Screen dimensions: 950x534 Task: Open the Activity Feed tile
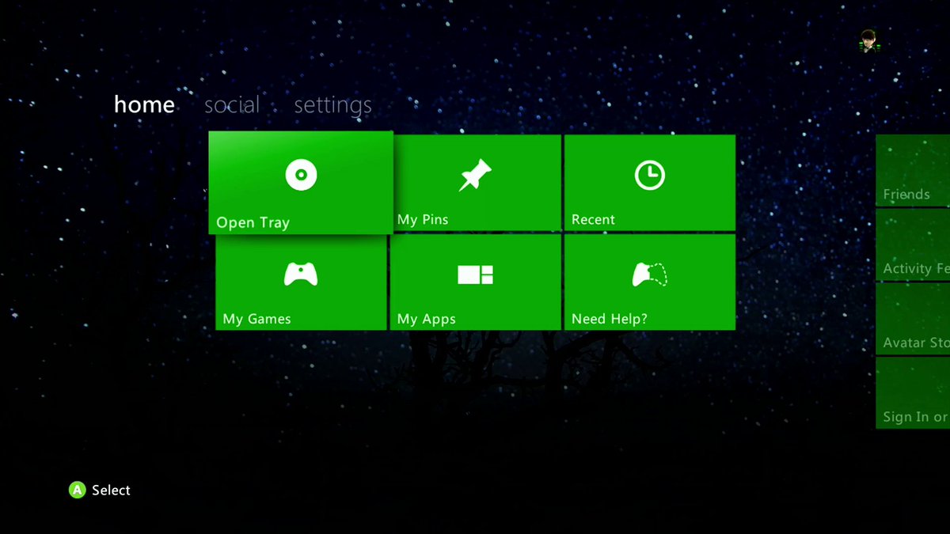coord(913,245)
